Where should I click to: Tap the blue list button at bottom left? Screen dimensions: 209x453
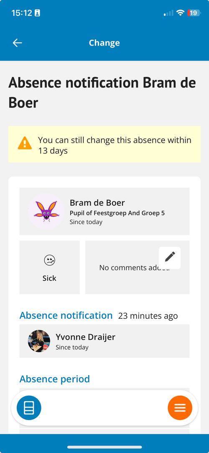coord(29,408)
